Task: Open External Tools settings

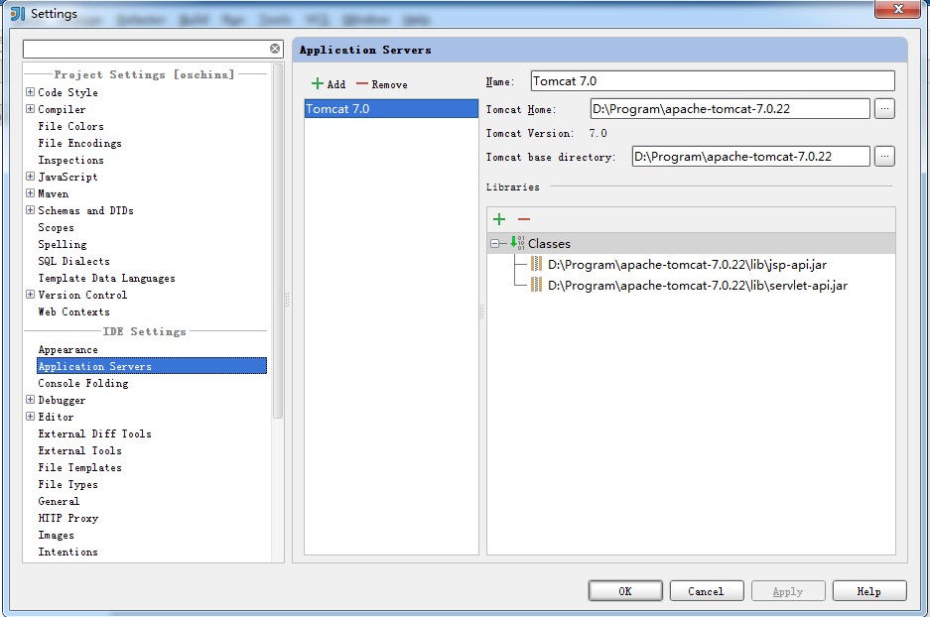Action: [x=79, y=450]
